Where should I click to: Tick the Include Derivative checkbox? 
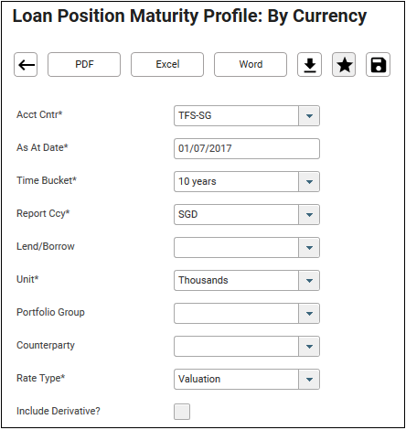182,412
